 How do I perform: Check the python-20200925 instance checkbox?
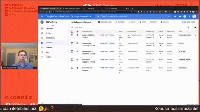[x=72, y=35]
